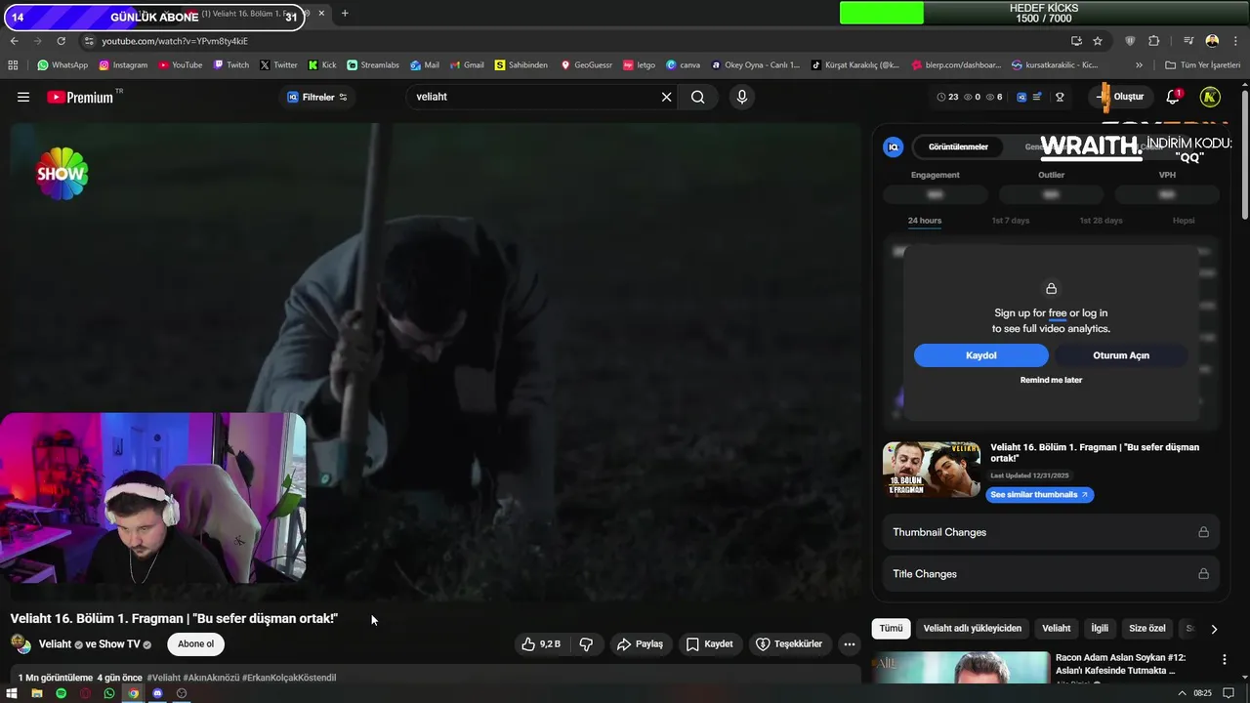Screen dimensions: 1250x703
Task: Go back in browser history
Action: click(x=14, y=41)
